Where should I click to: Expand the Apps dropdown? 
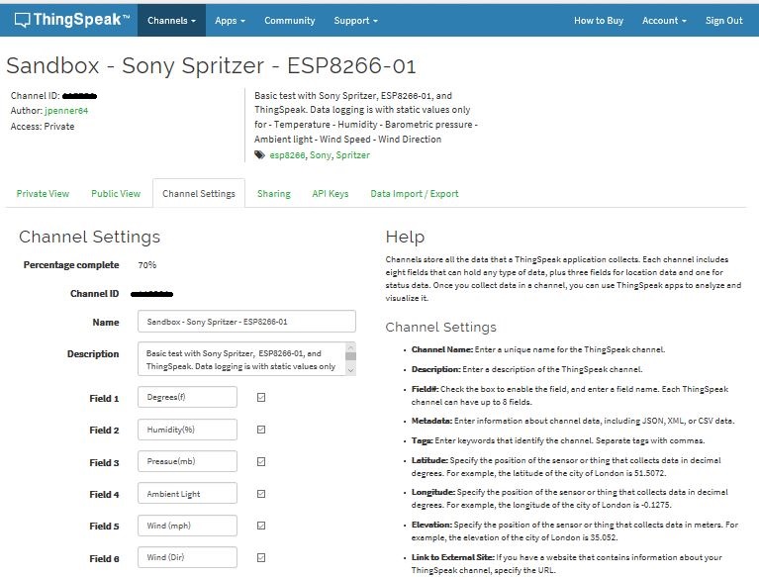tap(230, 21)
